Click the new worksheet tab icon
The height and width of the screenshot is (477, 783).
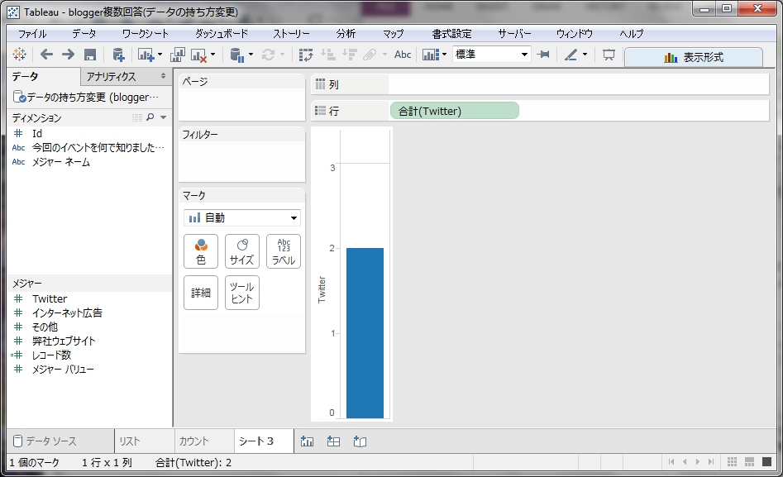click(307, 441)
